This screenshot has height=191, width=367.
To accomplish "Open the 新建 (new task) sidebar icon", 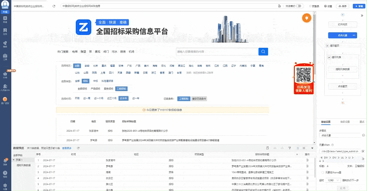I will click(x=5, y=19).
